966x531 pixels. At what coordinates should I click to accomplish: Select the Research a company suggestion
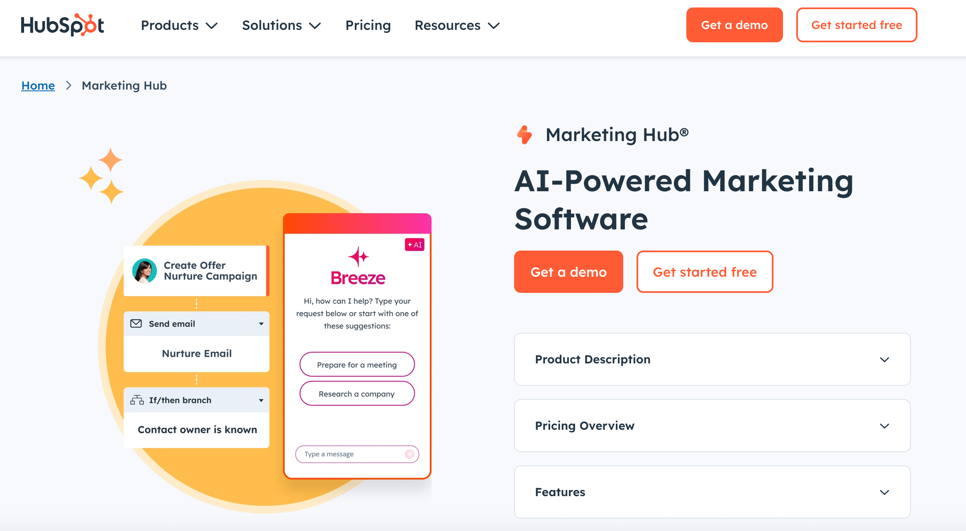357,394
